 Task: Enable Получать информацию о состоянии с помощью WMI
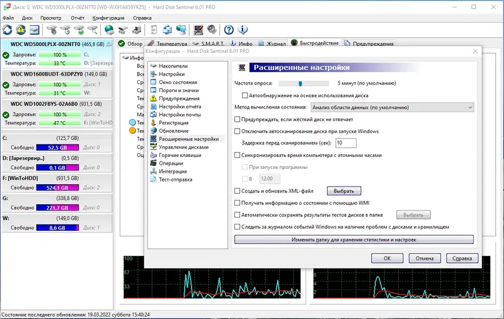[x=238, y=203]
